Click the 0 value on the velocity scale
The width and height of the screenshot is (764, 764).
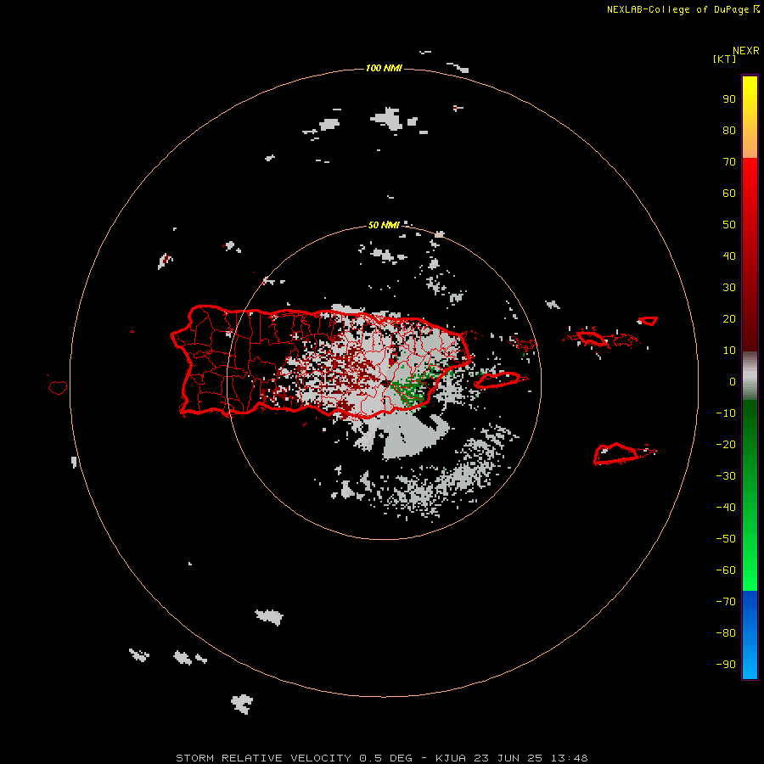coord(733,382)
